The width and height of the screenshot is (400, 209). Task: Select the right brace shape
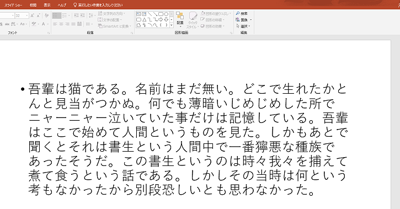(x=166, y=25)
